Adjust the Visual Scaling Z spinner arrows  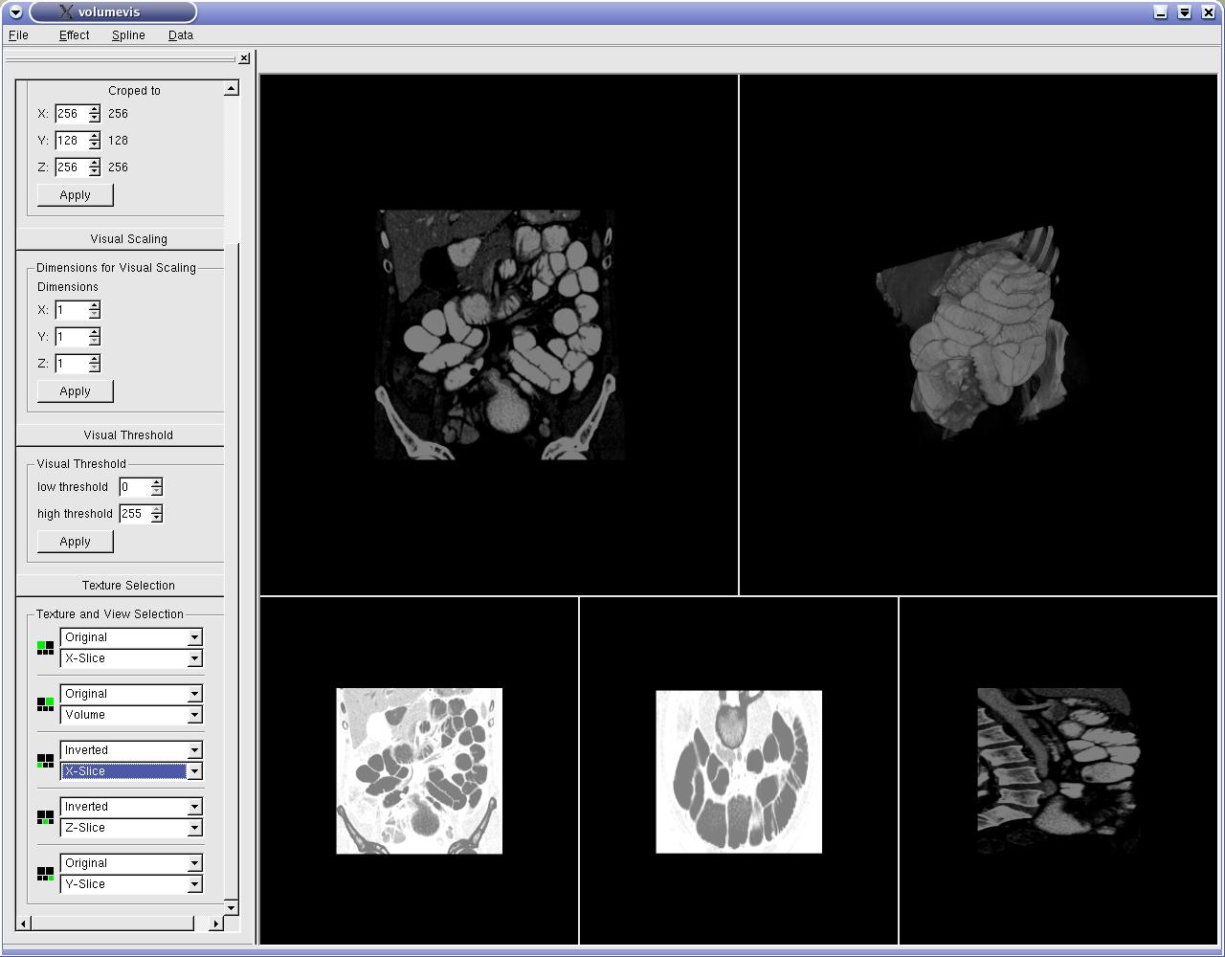point(94,364)
